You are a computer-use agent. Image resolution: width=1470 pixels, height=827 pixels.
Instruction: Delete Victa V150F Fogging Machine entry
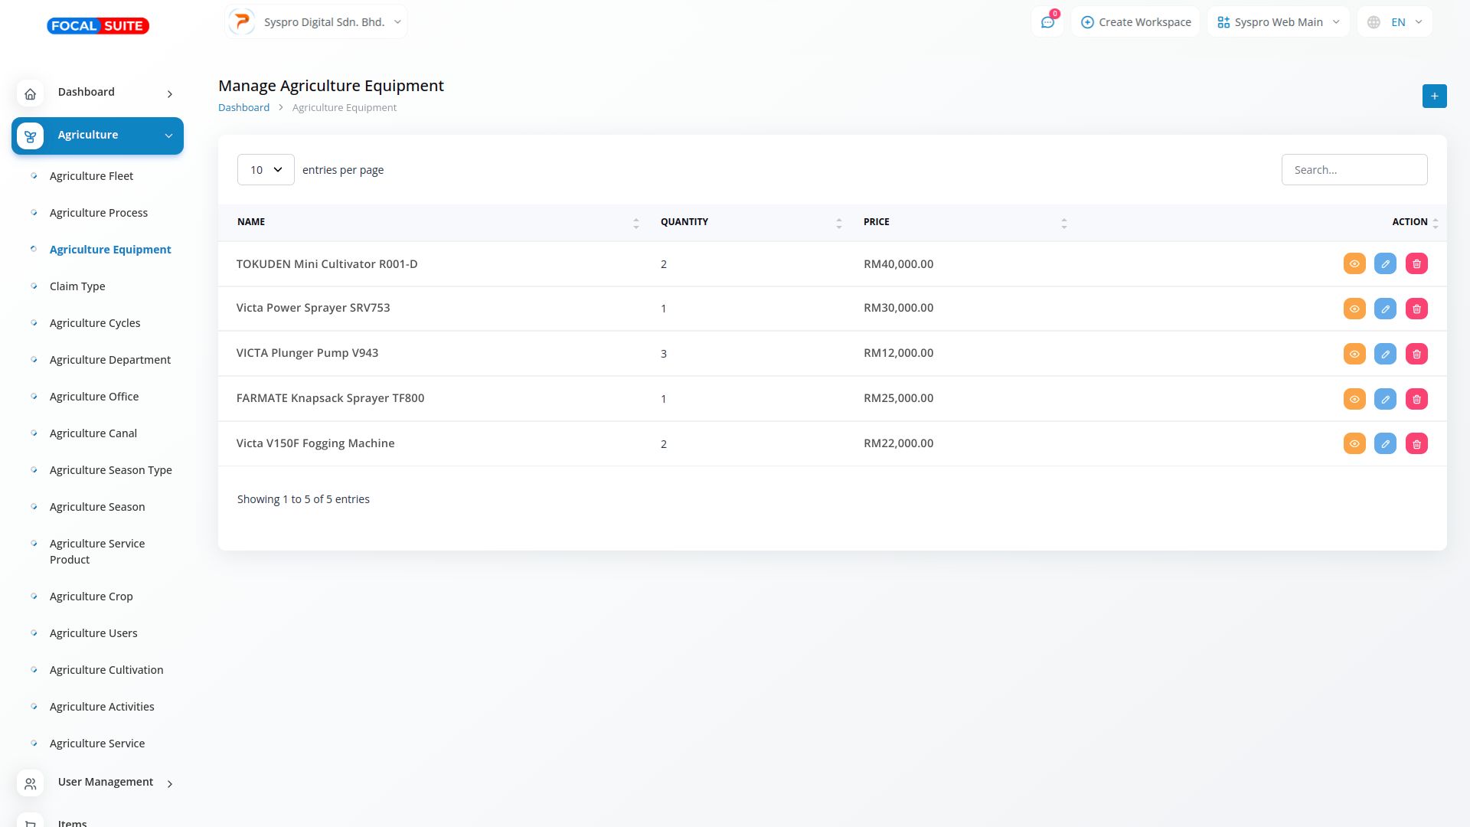pos(1416,444)
